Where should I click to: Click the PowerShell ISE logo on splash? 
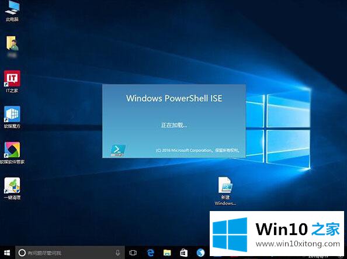[x=118, y=151]
